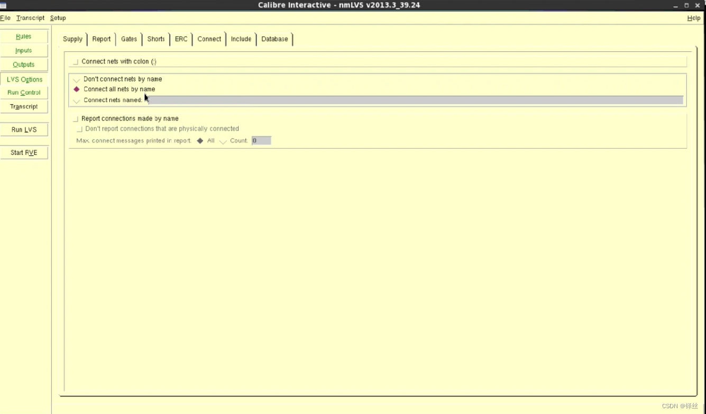Switch to the Gates tab

pos(129,39)
